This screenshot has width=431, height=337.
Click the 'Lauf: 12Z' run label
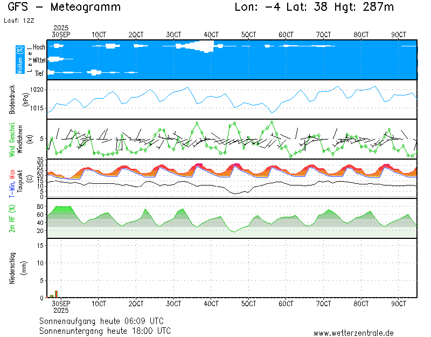[19, 20]
